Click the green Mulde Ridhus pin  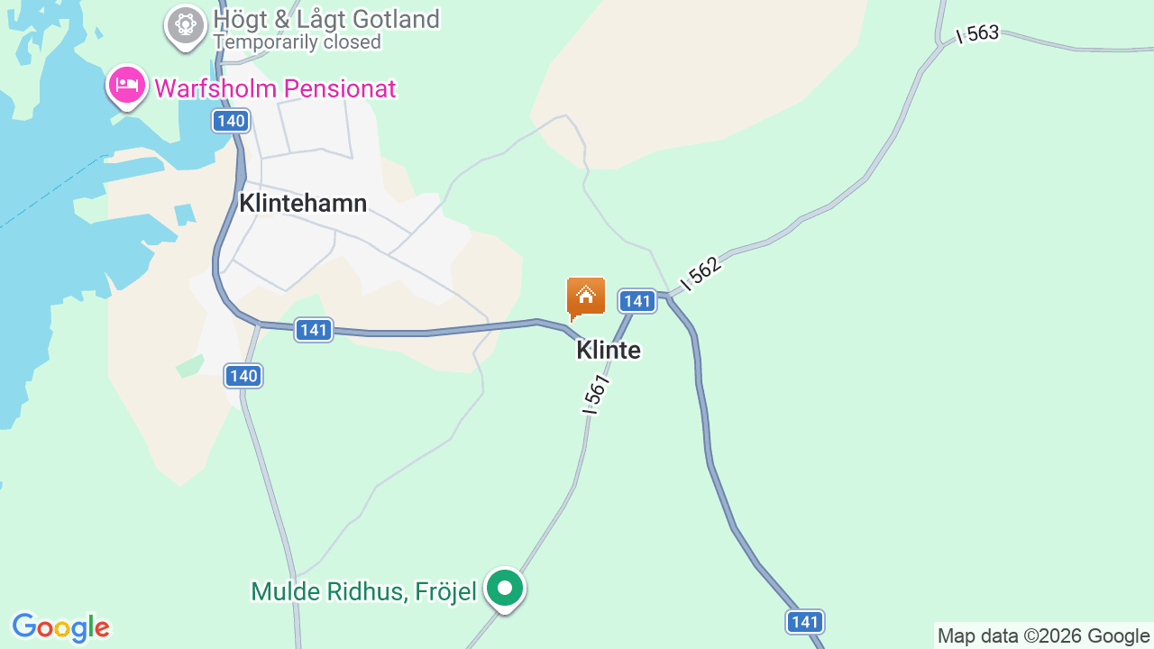click(505, 590)
